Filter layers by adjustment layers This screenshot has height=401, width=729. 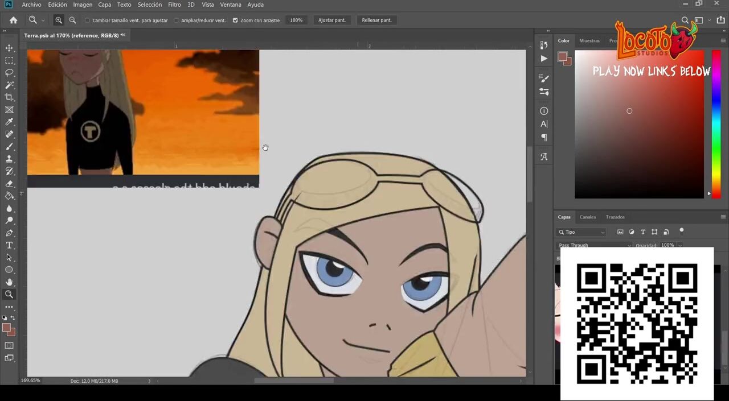(632, 232)
